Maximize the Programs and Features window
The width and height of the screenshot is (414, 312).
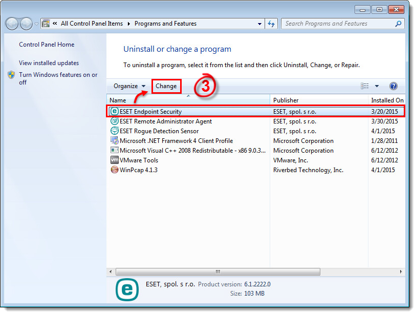(379, 10)
